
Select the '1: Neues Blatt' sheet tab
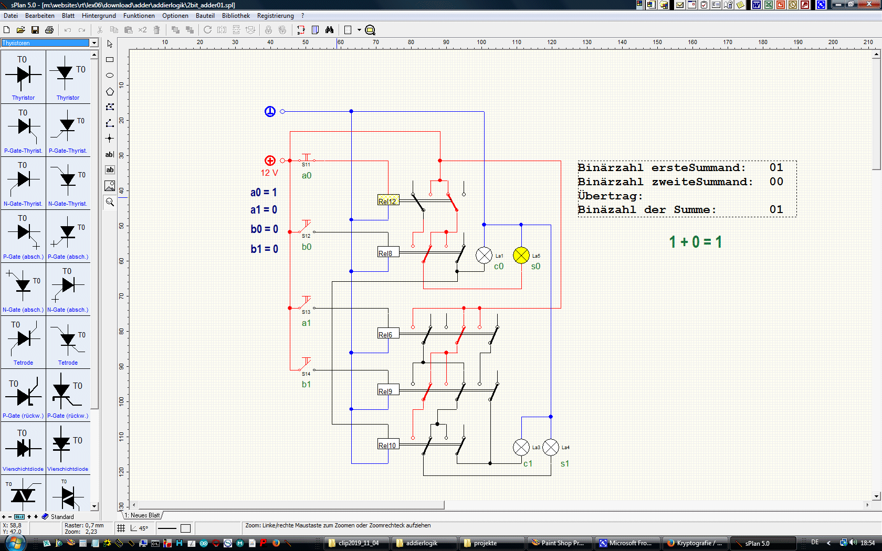(142, 515)
